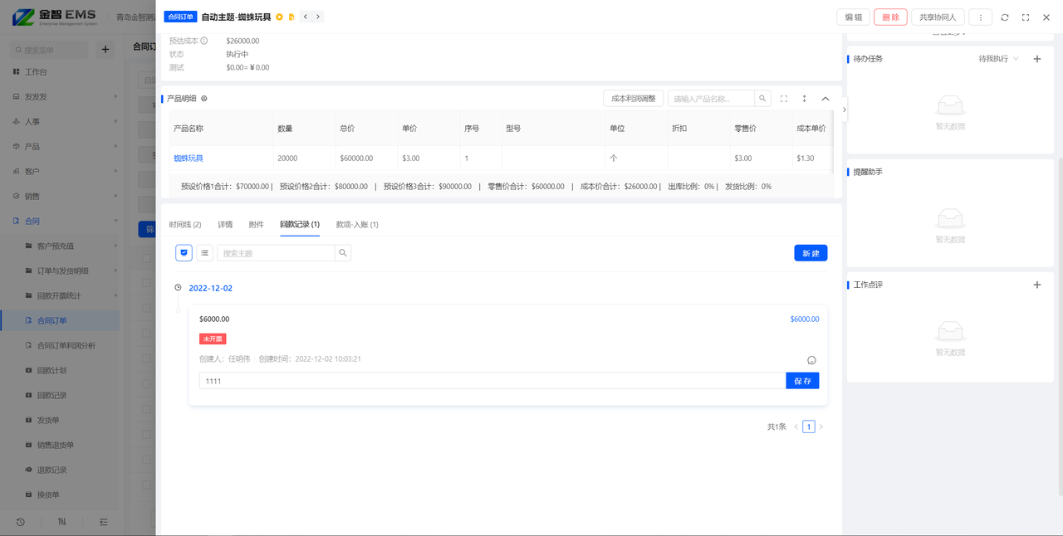
Task: Click the vertical arrows icon in 产品明细 toolbar
Action: point(805,99)
